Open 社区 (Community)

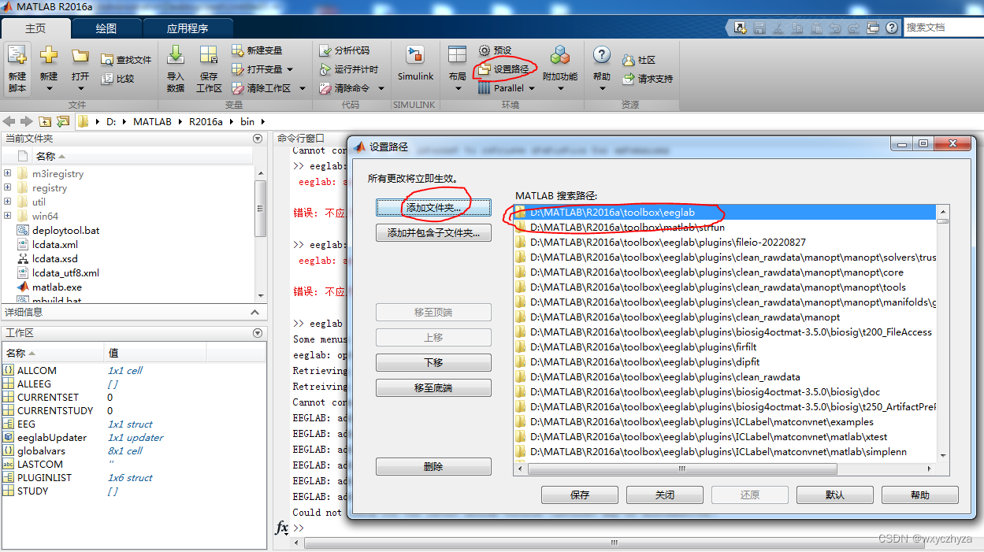[639, 60]
